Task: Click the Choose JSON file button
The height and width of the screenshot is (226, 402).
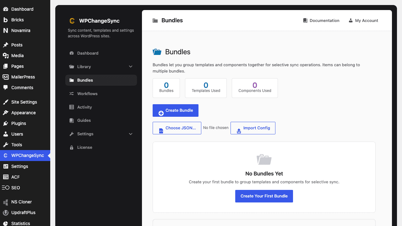Action: pyautogui.click(x=177, y=128)
